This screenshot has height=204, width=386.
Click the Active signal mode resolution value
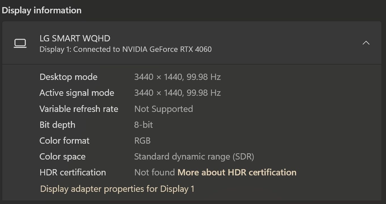click(x=177, y=93)
